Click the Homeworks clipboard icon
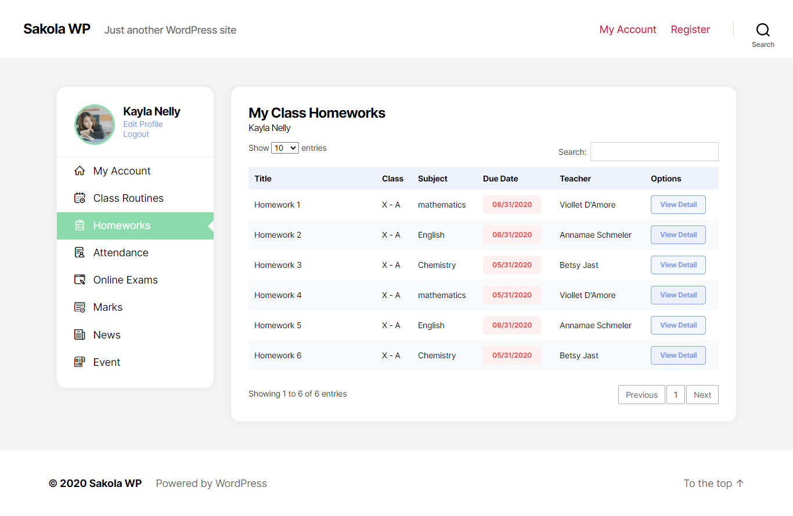This screenshot has height=516, width=793. (80, 226)
